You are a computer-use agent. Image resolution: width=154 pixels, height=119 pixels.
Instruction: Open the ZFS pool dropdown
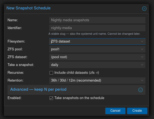point(97,49)
